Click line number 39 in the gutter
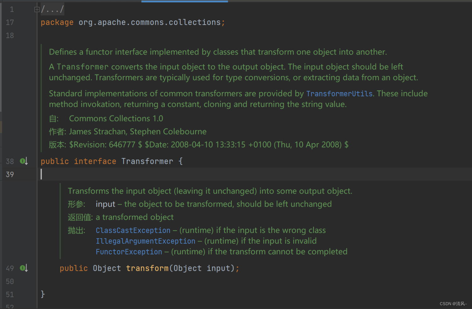Screen dimensions: 472x309 click(10, 174)
